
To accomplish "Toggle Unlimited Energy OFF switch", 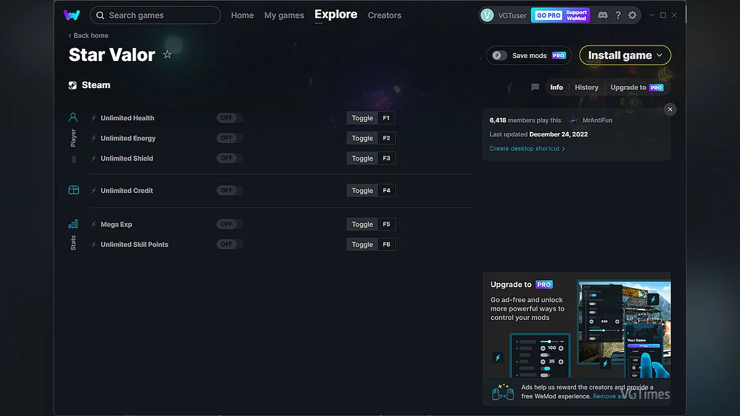I will pos(229,139).
